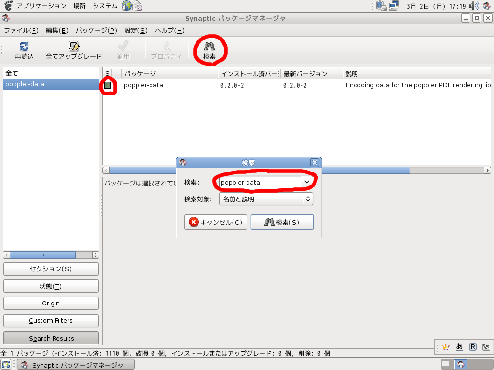The height and width of the screenshot is (370, 494).
Task: Cancel the search dialog with キャンセル
Action: pos(215,222)
